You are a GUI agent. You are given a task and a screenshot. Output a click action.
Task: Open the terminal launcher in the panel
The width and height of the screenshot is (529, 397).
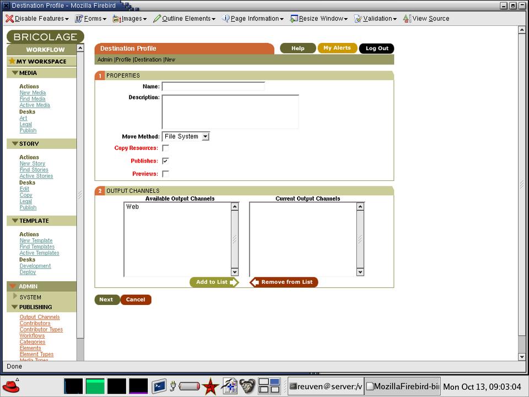[x=159, y=386]
